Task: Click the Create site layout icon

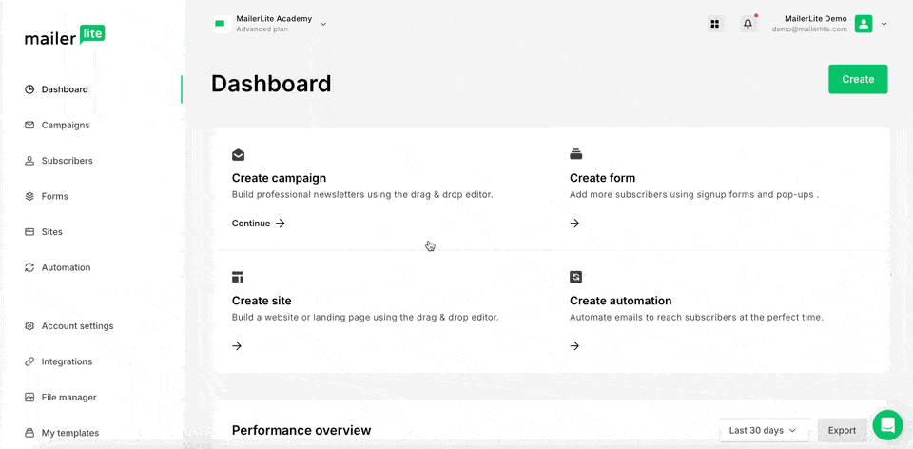Action: [238, 277]
